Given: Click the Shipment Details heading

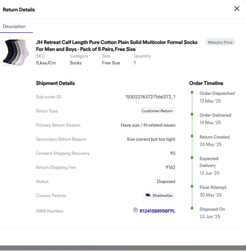Looking at the screenshot, I should (x=55, y=83).
